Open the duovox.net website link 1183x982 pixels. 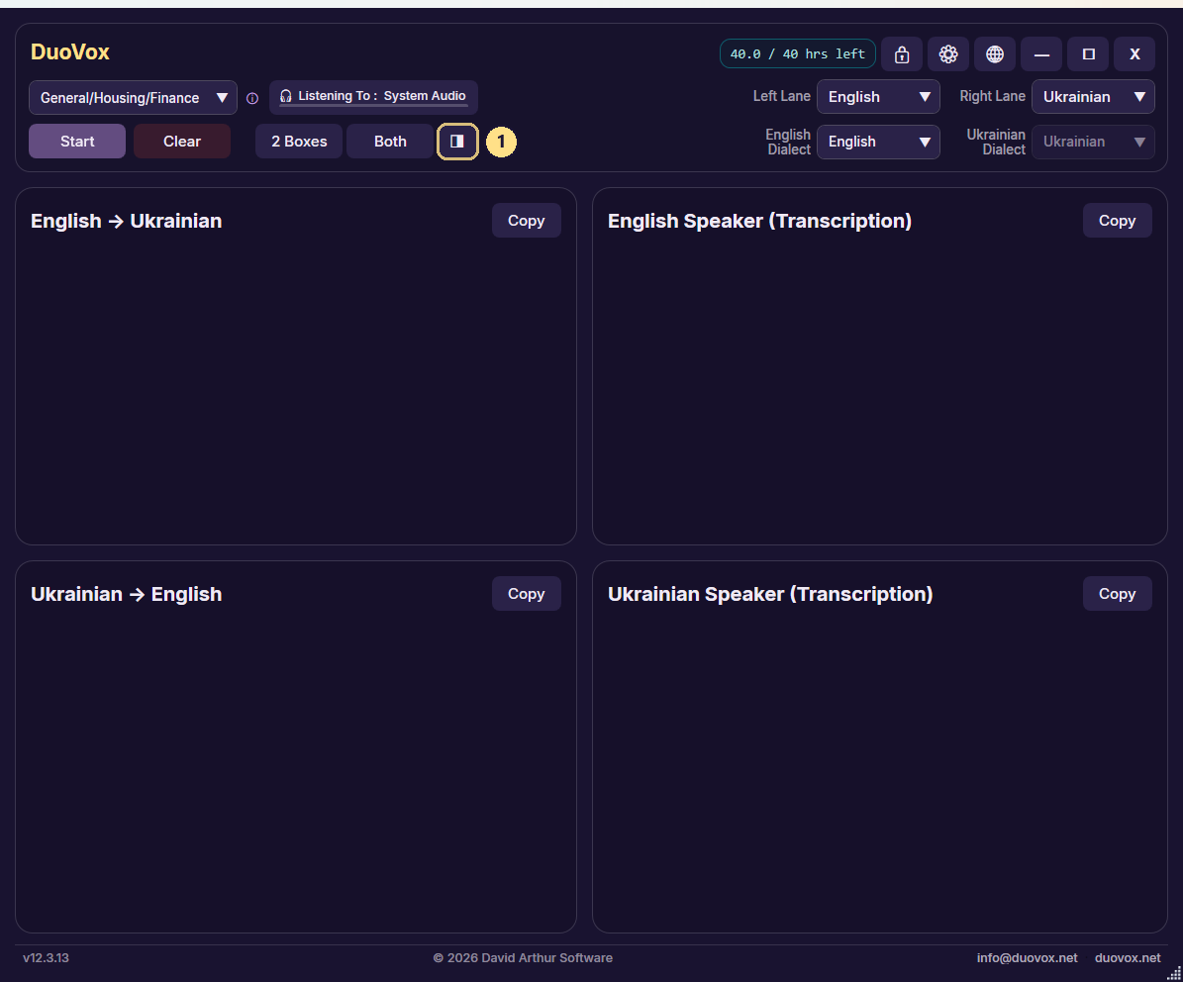(x=1128, y=958)
